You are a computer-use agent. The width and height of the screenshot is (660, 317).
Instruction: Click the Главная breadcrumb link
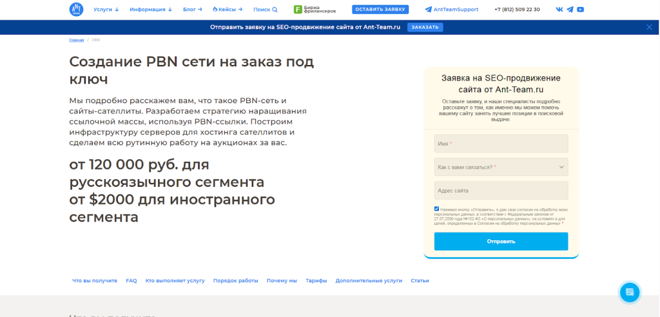tap(76, 40)
